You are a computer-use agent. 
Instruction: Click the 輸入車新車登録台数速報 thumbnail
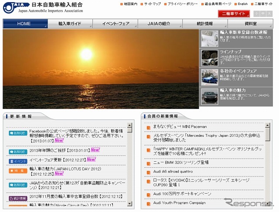[210, 38]
